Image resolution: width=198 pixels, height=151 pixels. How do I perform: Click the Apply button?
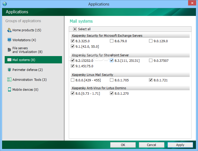[x=180, y=145]
